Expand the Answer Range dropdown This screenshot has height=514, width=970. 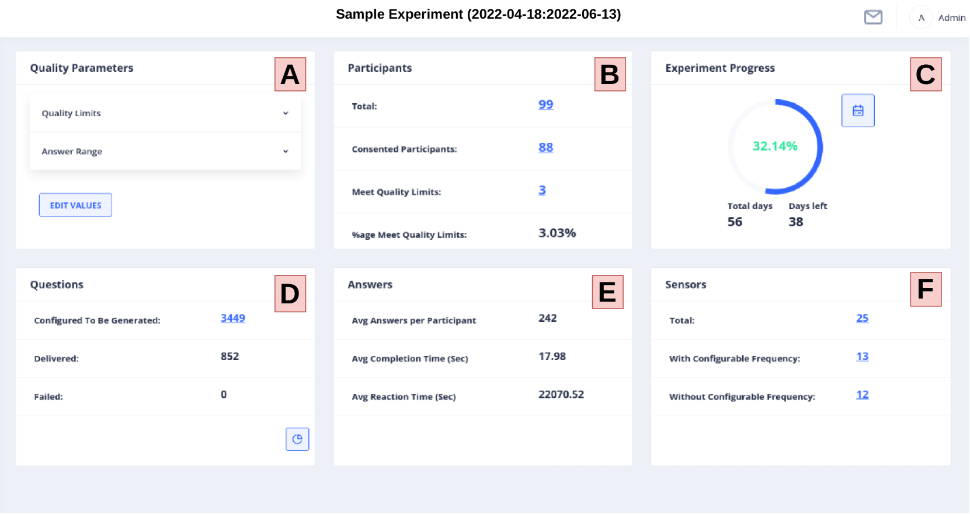pyautogui.click(x=165, y=151)
